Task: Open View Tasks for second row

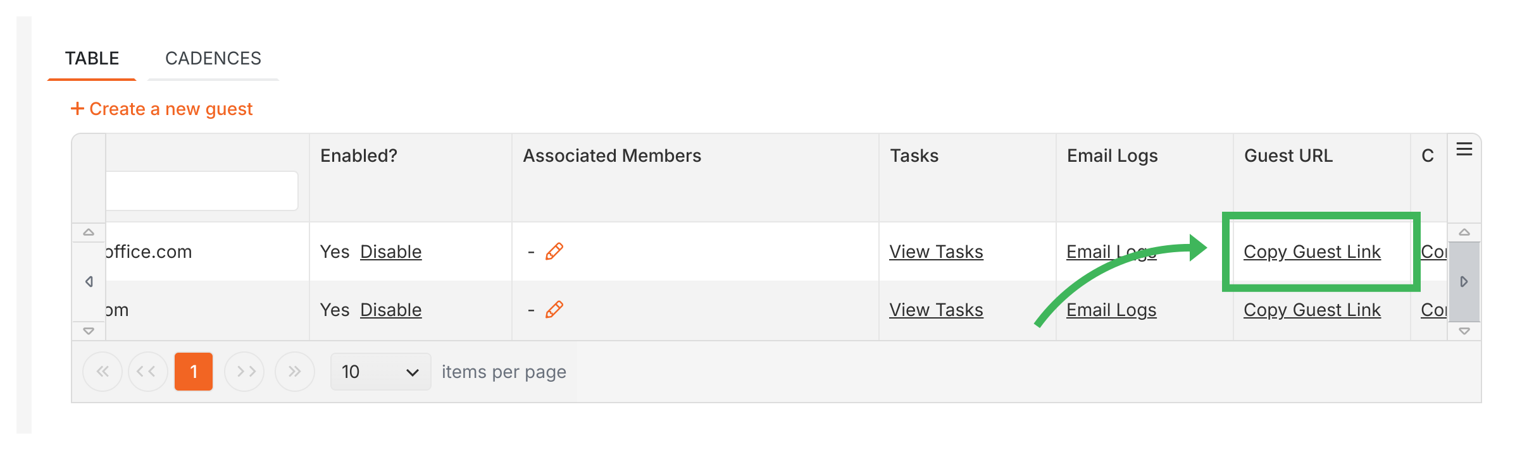Action: pos(936,310)
